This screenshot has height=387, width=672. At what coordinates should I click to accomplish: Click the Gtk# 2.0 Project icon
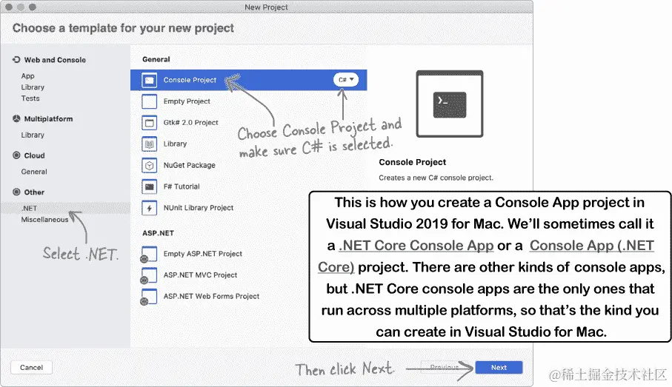coord(149,123)
